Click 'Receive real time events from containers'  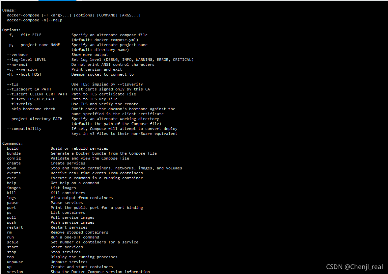[x=97, y=173]
